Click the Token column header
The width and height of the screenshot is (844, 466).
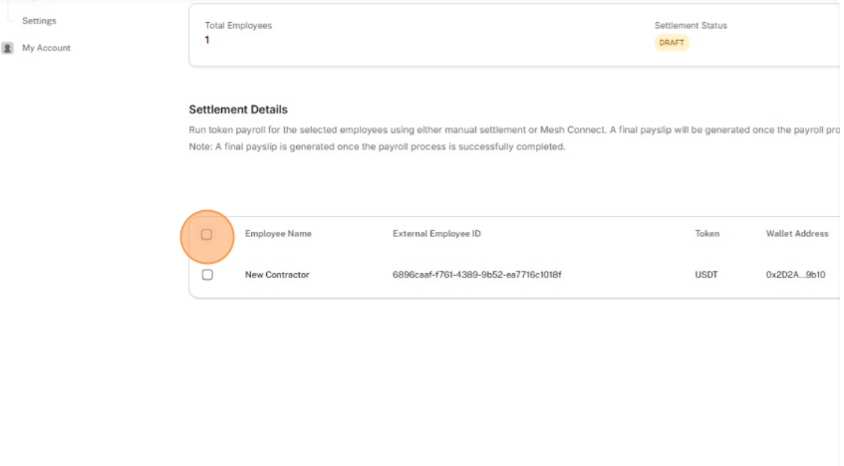tap(706, 234)
